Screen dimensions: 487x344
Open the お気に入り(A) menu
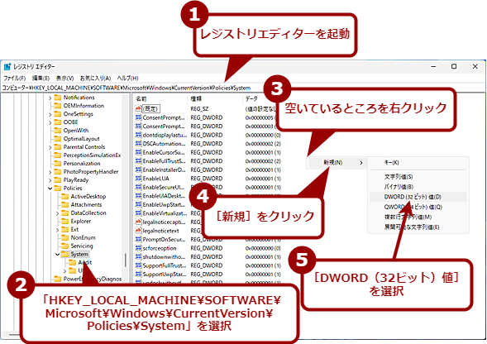pos(95,78)
